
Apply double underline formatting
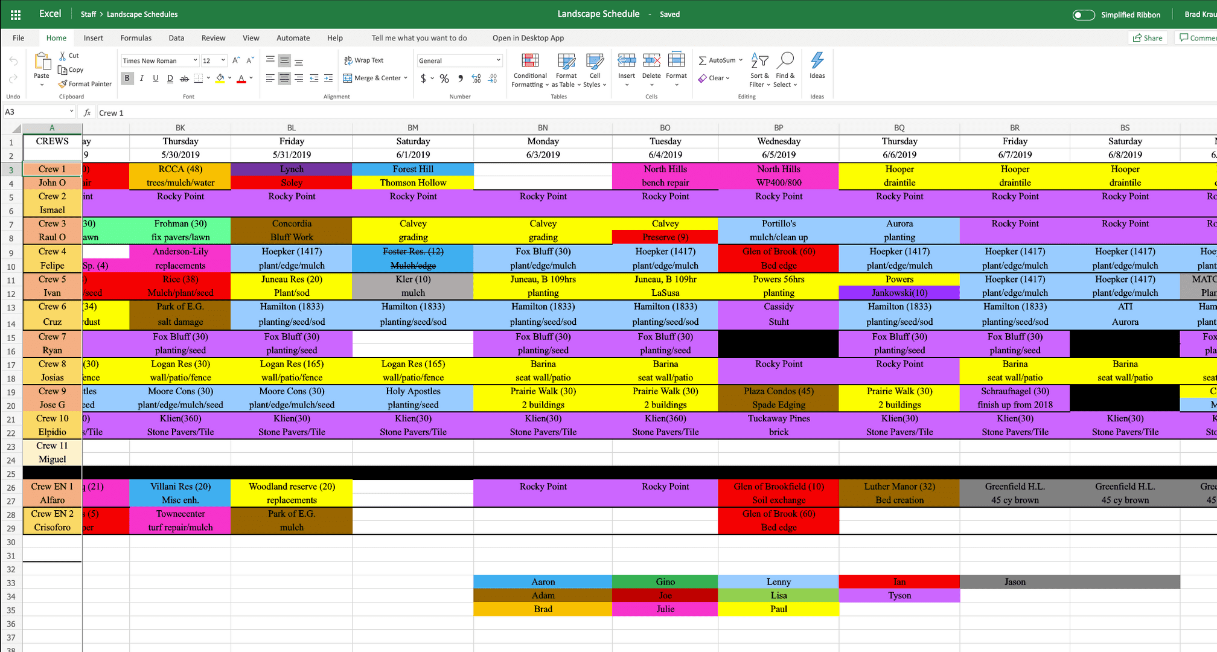170,78
